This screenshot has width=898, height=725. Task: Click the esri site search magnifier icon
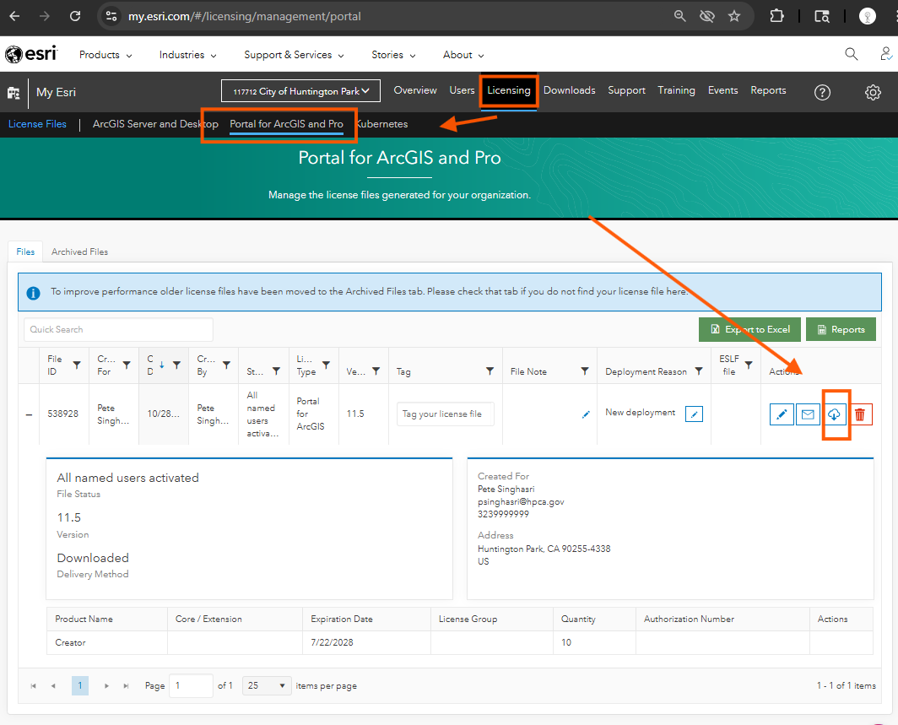tap(851, 55)
